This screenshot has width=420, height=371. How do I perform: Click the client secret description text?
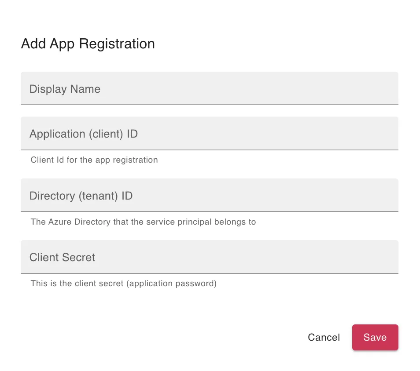[x=123, y=284]
